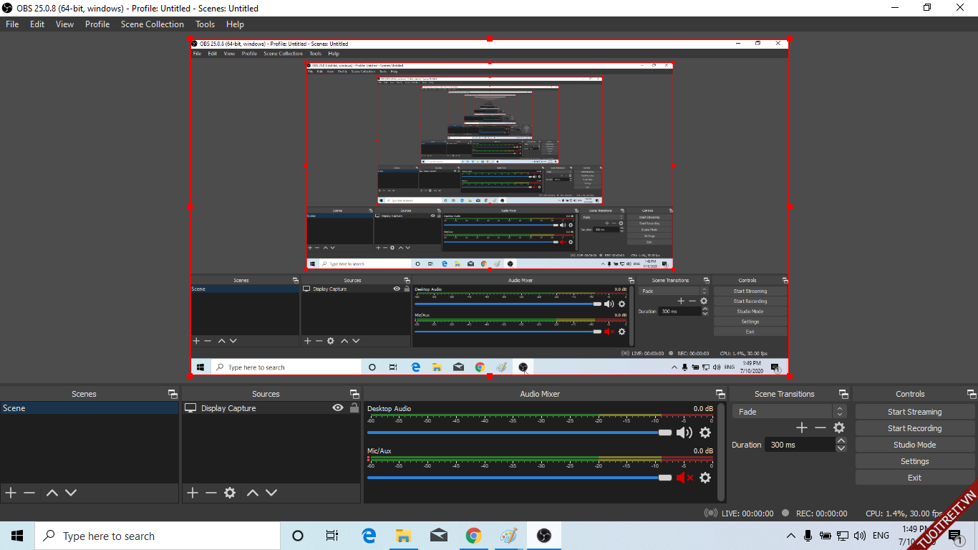Image resolution: width=978 pixels, height=550 pixels.
Task: Open the Tools menu
Action: (205, 24)
